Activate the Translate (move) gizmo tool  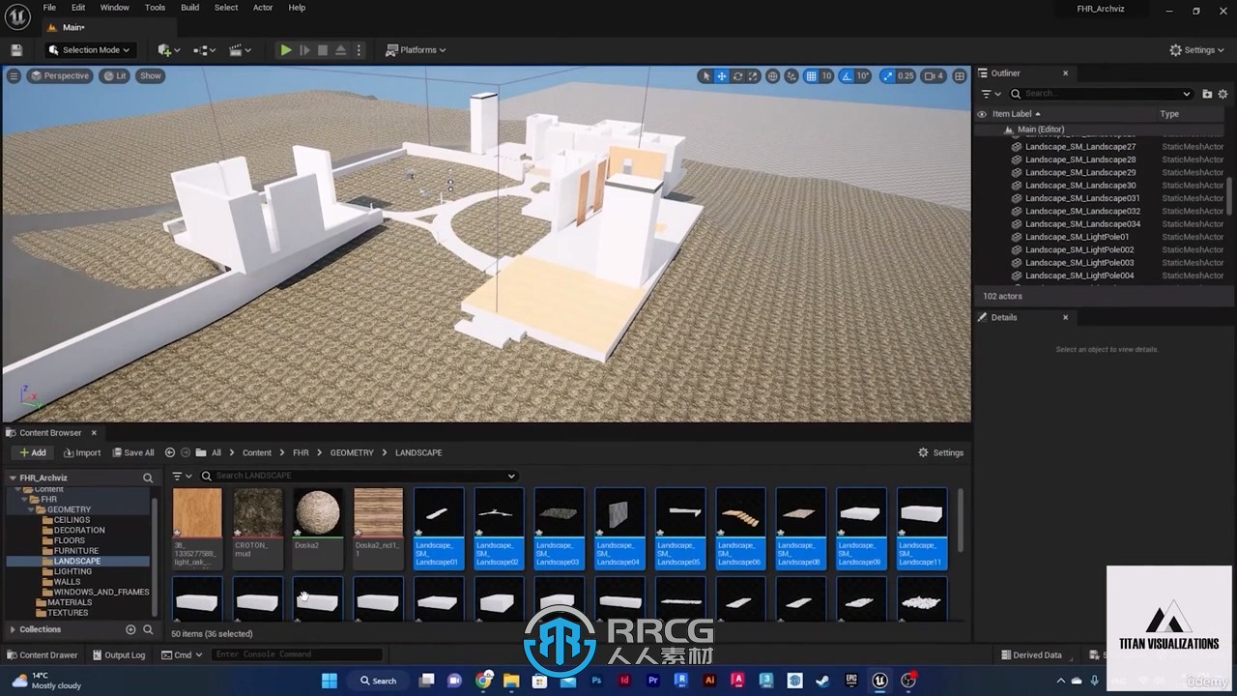(x=722, y=76)
